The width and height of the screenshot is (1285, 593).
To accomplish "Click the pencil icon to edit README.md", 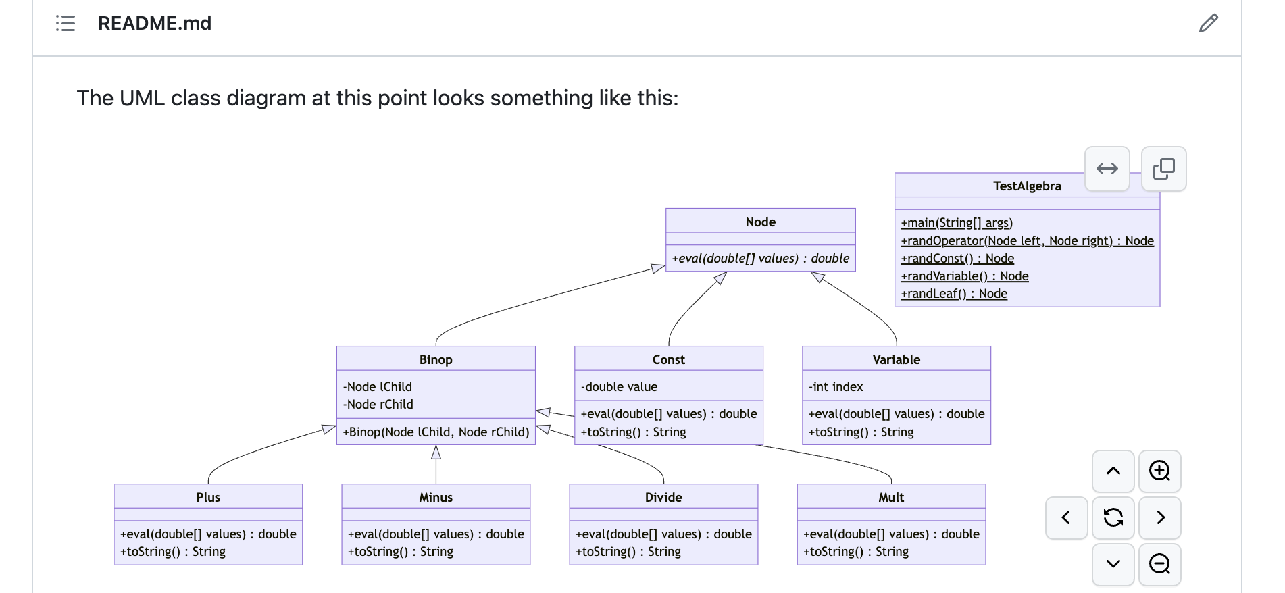I will pyautogui.click(x=1208, y=24).
